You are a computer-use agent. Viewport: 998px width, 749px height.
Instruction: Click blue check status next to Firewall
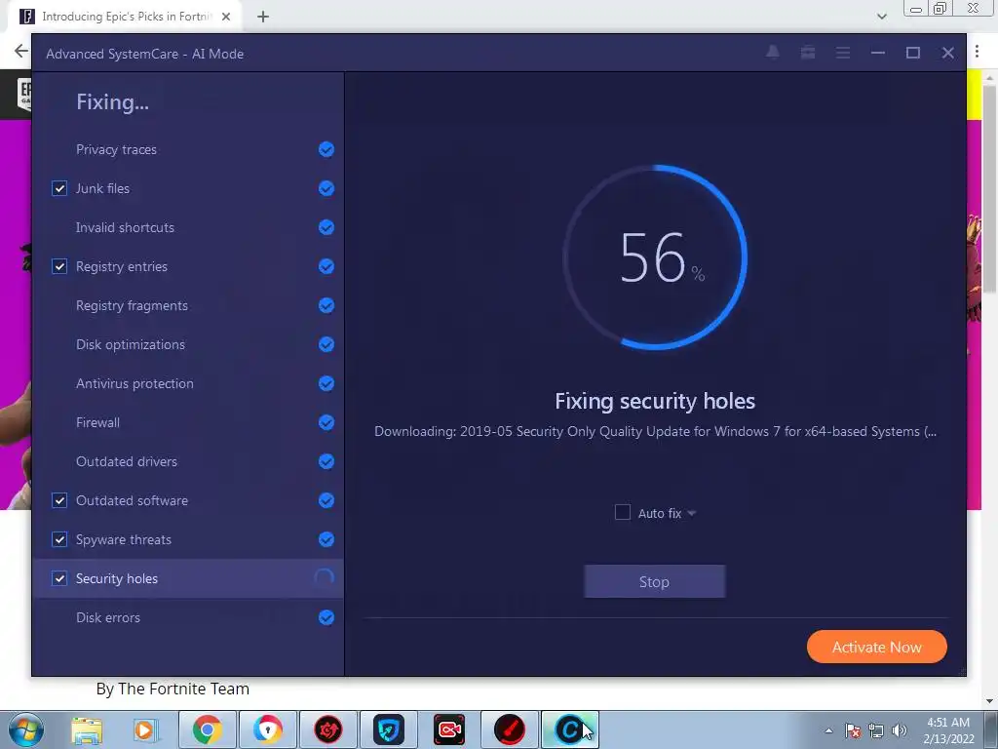[x=326, y=422]
